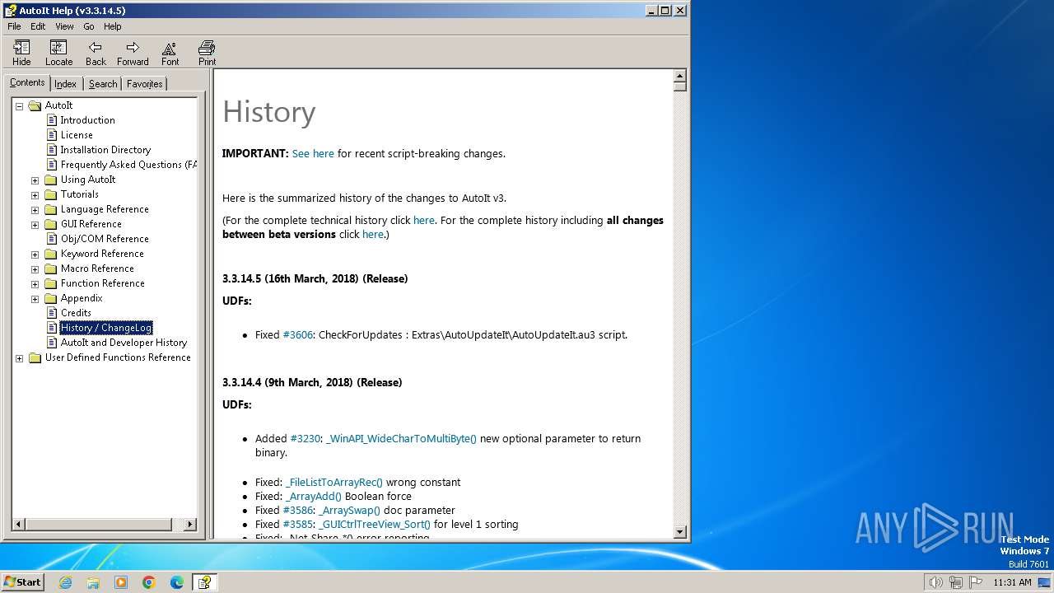Launch Internet Explorer from taskbar
The image size is (1054, 593).
[x=65, y=582]
